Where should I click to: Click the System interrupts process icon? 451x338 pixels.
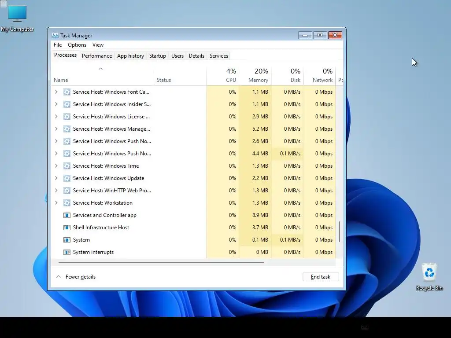pyautogui.click(x=67, y=252)
